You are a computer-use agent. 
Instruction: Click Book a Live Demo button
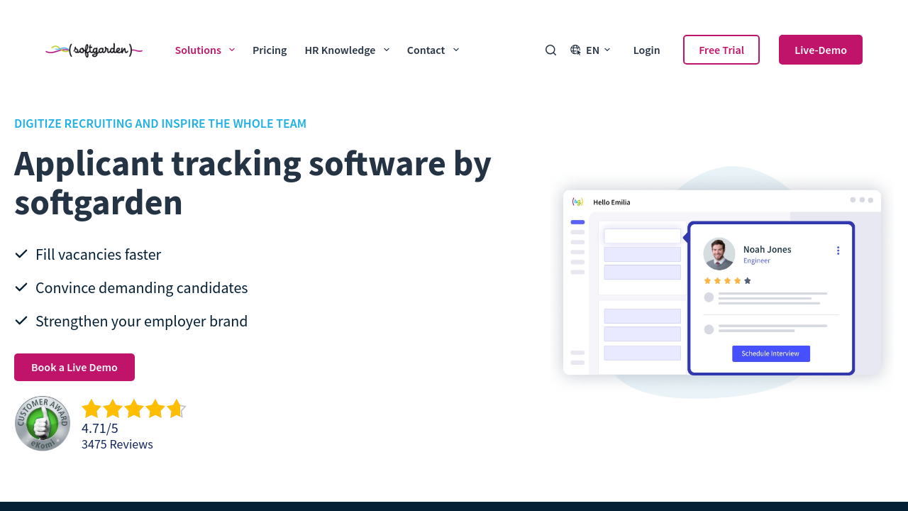(x=74, y=367)
